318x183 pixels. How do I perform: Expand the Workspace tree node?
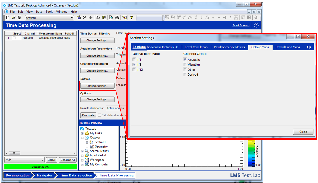pos(82,160)
